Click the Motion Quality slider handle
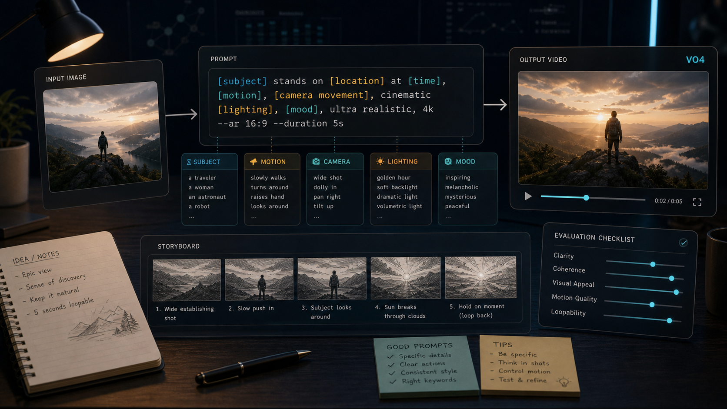The width and height of the screenshot is (727, 409). point(652,305)
